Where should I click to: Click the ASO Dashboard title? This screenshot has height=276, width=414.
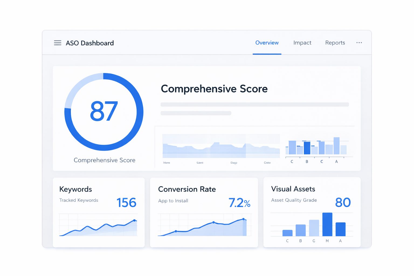pyautogui.click(x=90, y=43)
